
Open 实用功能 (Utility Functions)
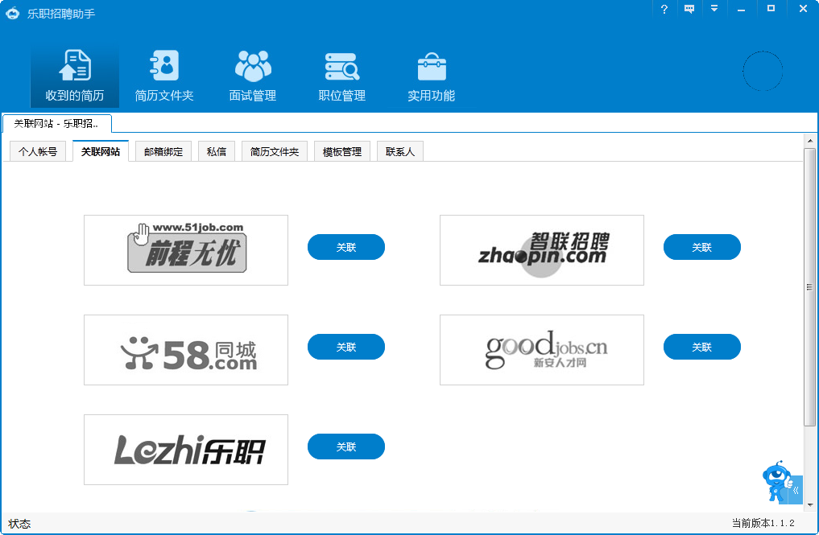pos(431,75)
